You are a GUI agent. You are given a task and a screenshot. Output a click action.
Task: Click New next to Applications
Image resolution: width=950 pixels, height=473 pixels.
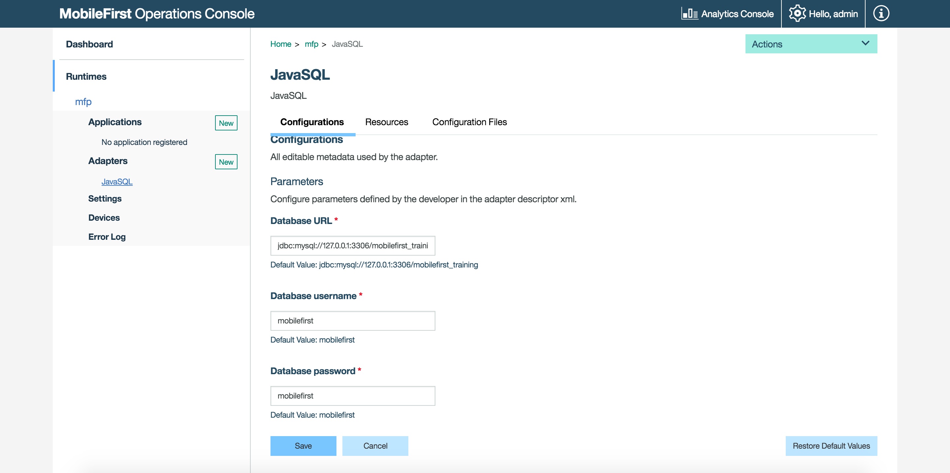(x=226, y=123)
